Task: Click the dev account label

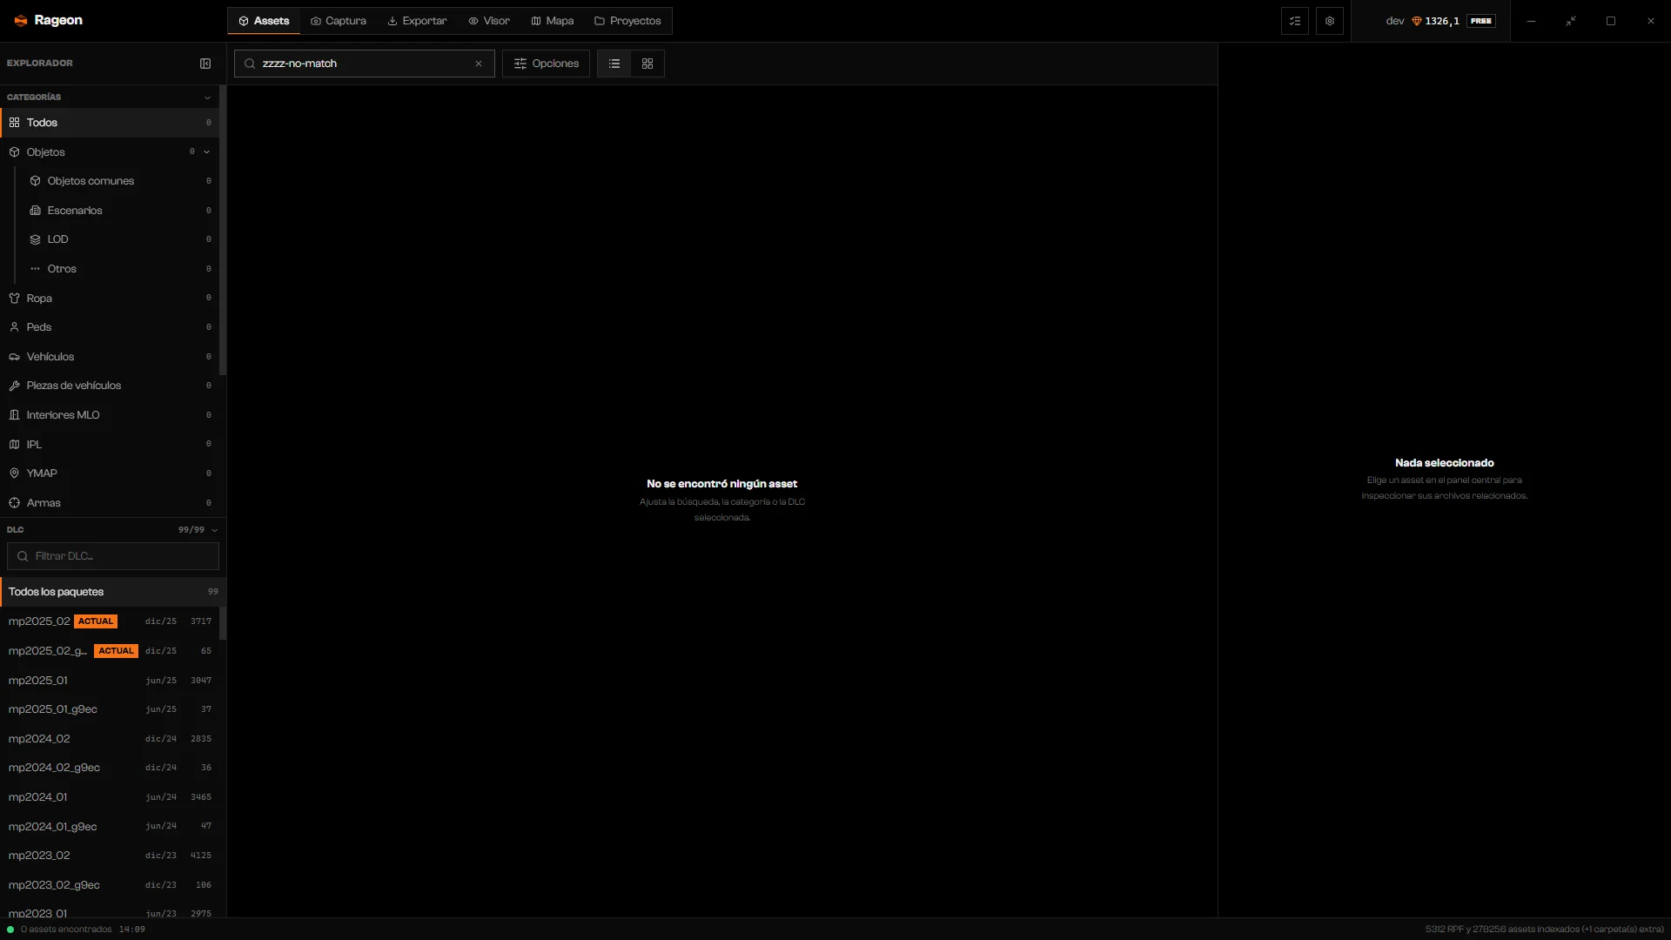Action: click(x=1395, y=21)
